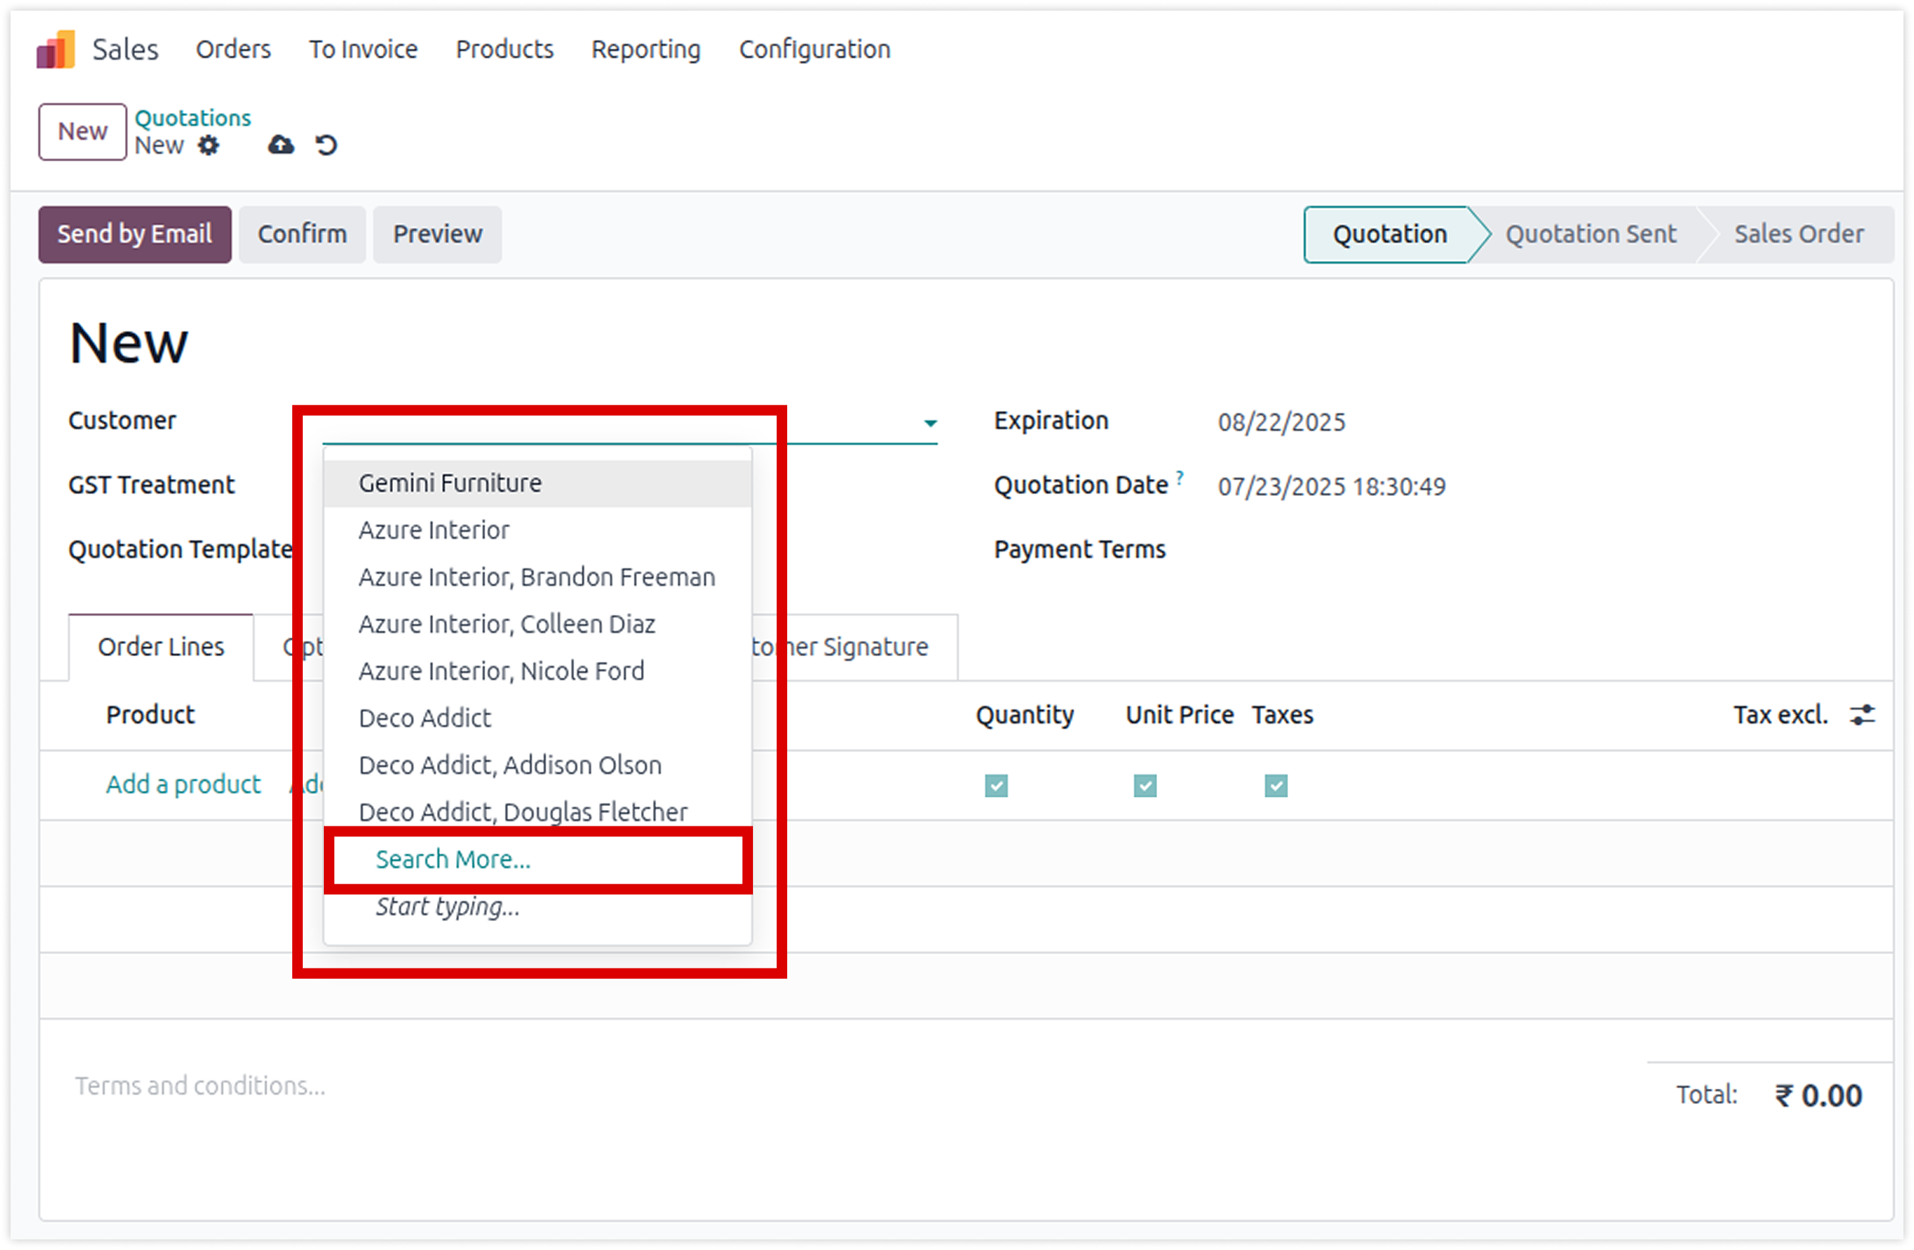Select Deco Addict, Douglas Fletcher
Screen dimensions: 1914x1250
538,812
